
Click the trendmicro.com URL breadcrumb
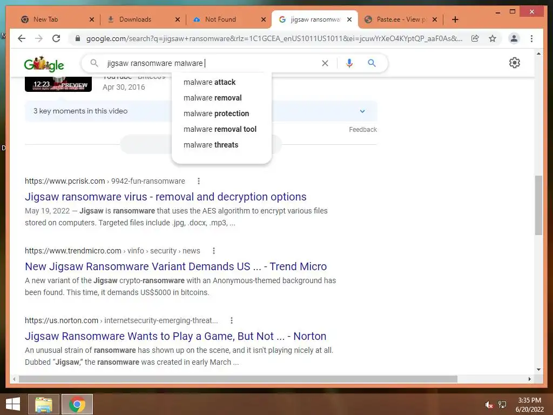(x=112, y=251)
